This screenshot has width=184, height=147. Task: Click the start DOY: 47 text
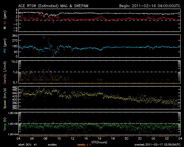click(28, 145)
